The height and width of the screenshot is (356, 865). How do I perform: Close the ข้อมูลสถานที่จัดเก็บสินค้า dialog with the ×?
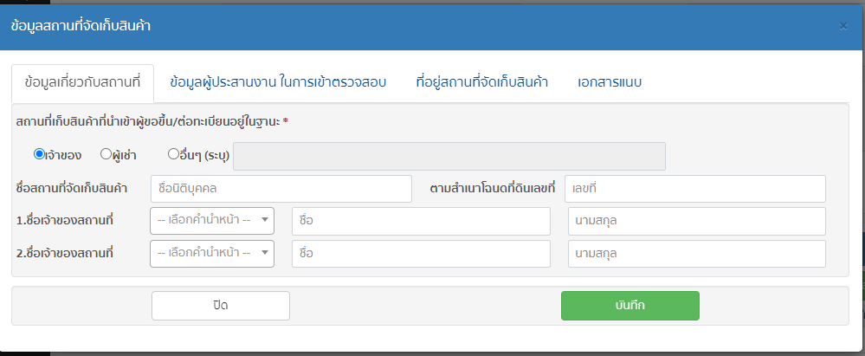coord(843,25)
